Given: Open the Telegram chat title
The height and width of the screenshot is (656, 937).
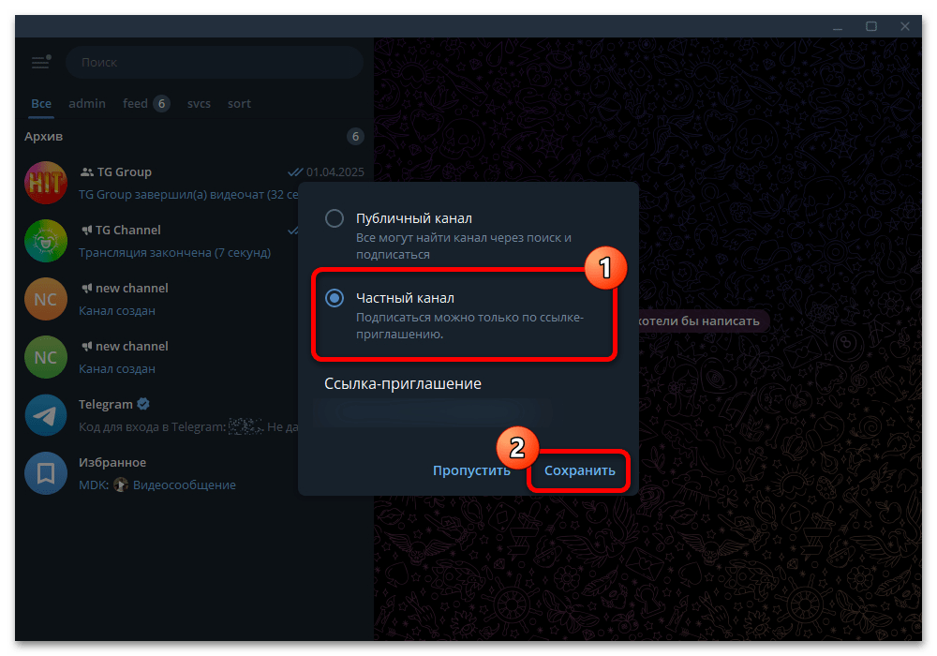Looking at the screenshot, I should click(106, 405).
